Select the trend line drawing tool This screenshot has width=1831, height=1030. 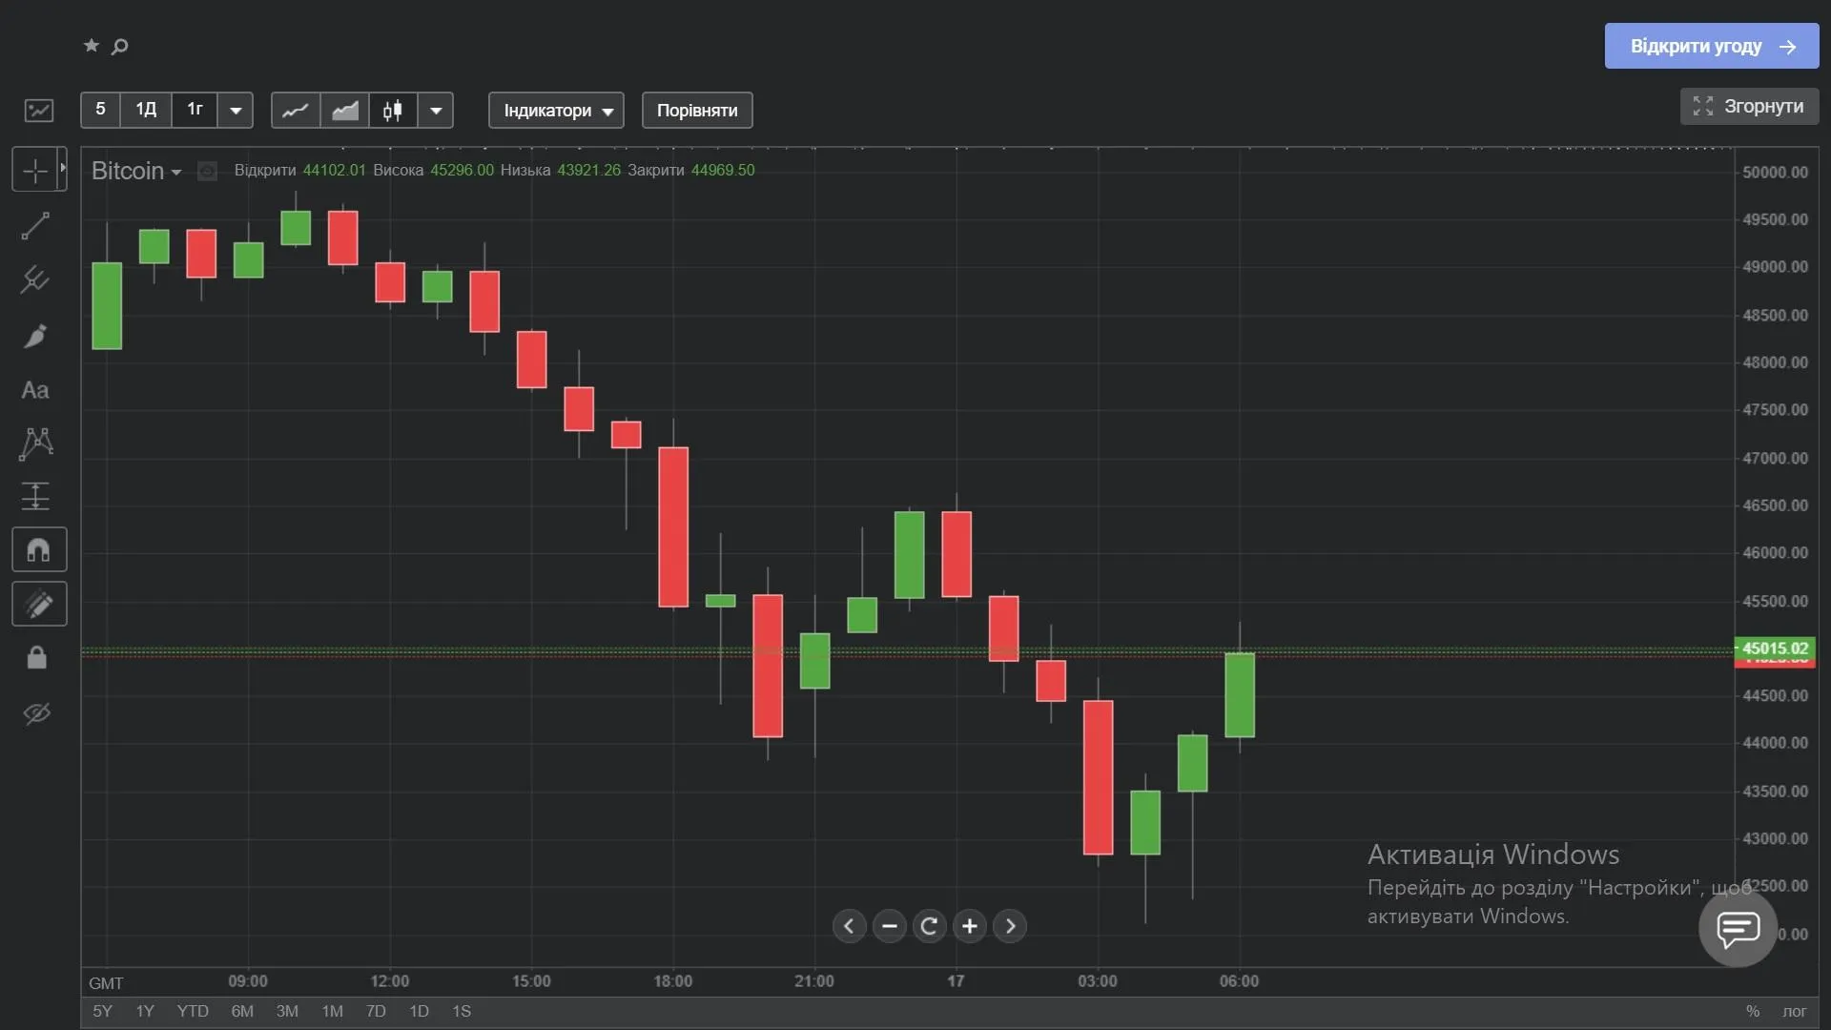[35, 226]
